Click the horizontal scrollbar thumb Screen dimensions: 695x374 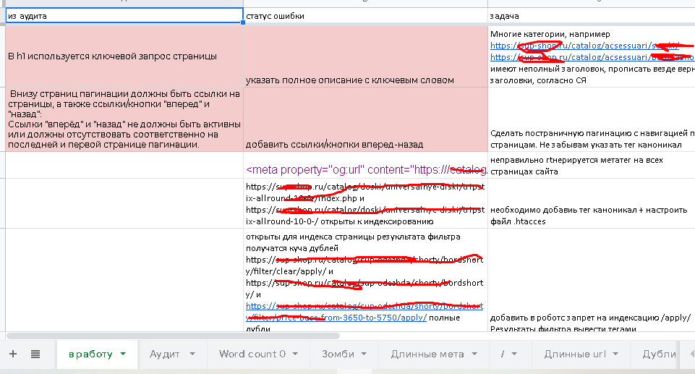172,336
